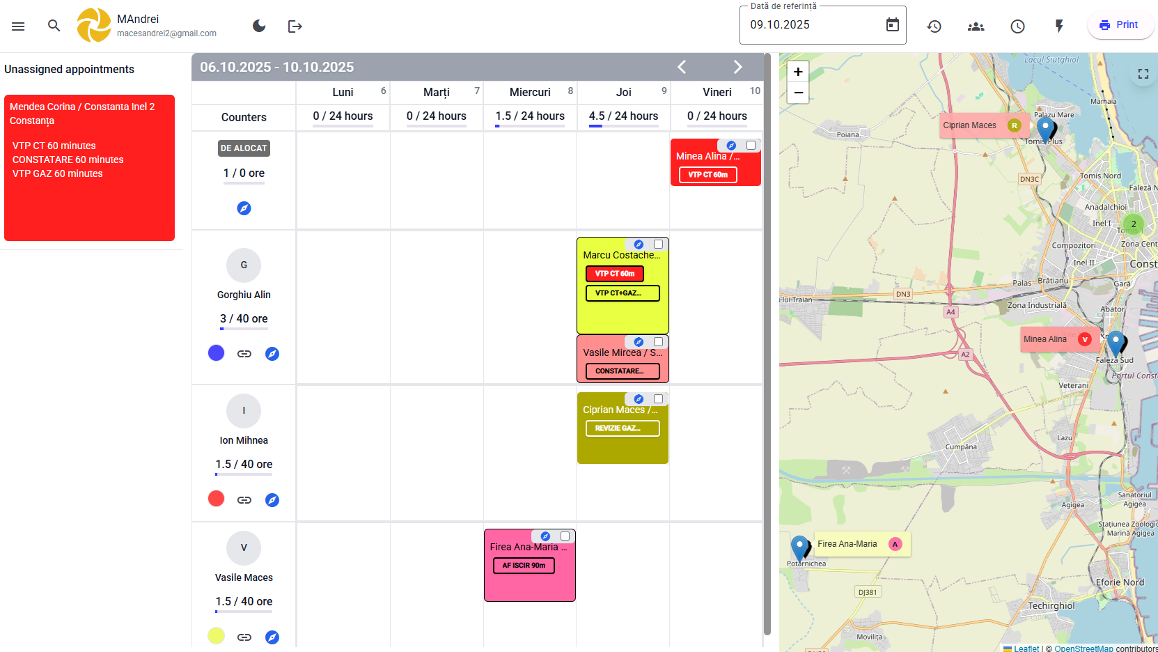Toggle dark mode moon icon
This screenshot has height=652, width=1158.
coord(259,26)
